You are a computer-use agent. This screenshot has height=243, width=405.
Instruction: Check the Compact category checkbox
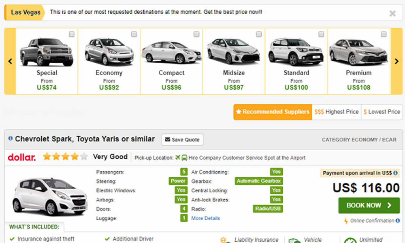[x=196, y=34]
